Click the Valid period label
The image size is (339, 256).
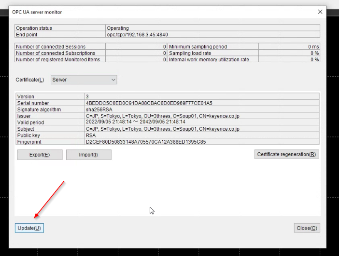(x=30, y=122)
